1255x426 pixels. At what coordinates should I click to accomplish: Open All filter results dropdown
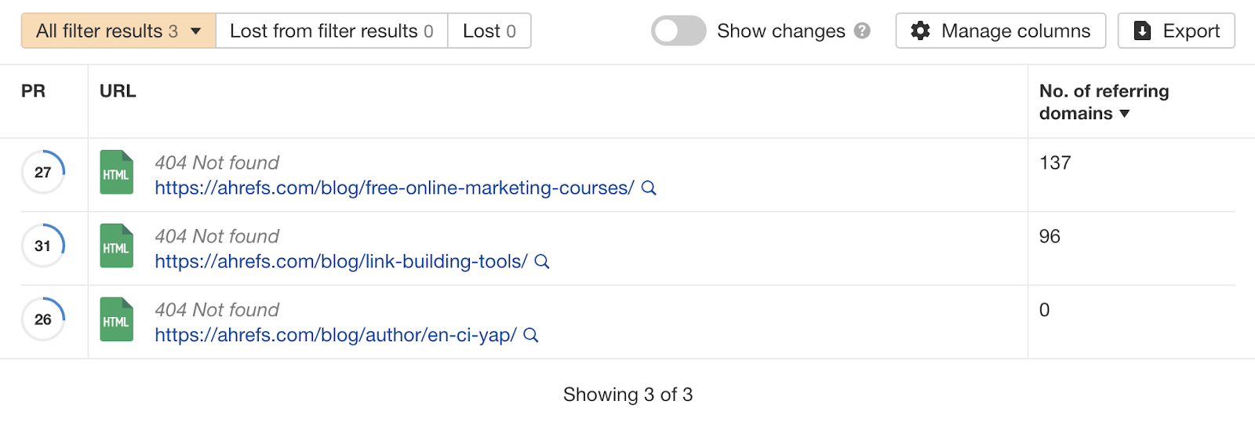118,31
